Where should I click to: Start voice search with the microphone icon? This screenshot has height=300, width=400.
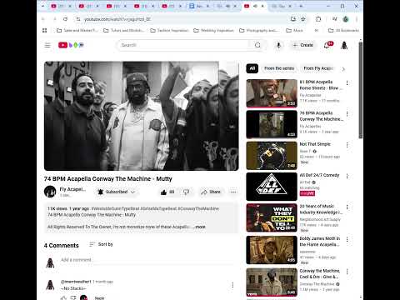point(278,45)
